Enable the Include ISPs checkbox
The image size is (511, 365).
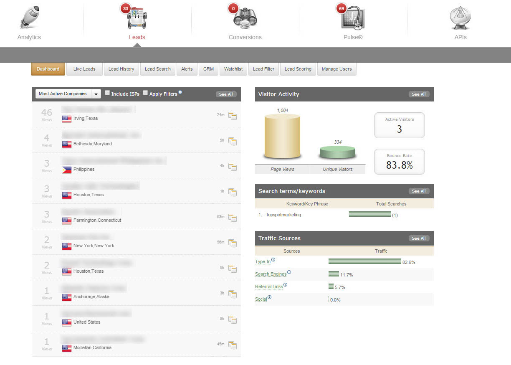[107, 93]
